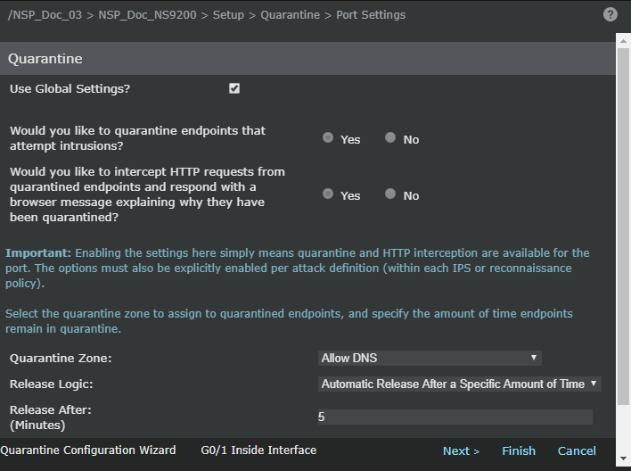Click the scrollbar up arrow
Image resolution: width=631 pixels, height=471 pixels.
point(623,41)
